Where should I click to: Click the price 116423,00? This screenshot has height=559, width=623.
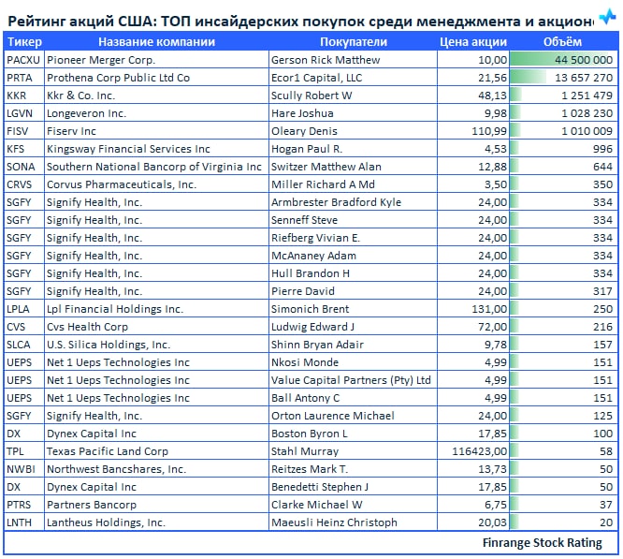pos(480,451)
